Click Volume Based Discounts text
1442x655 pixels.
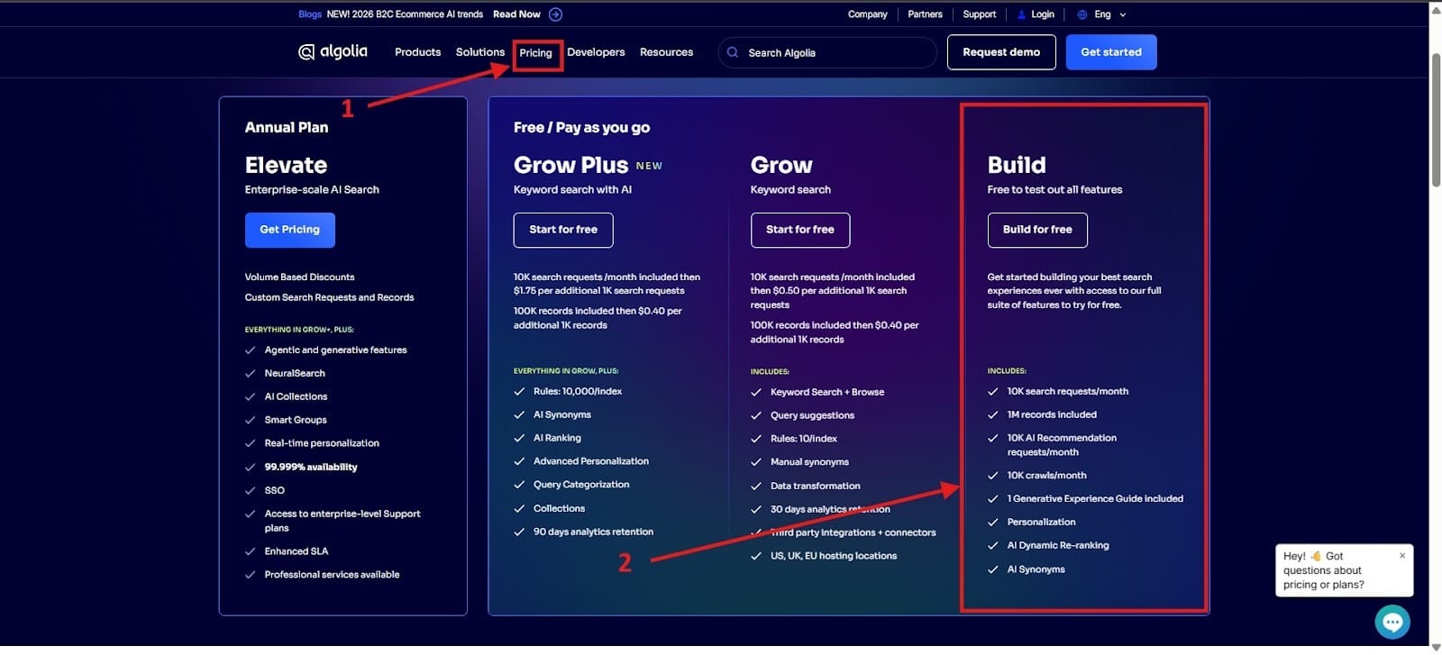click(x=299, y=277)
